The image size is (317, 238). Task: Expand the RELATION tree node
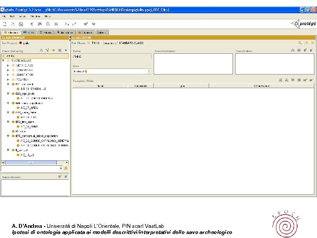tap(8, 79)
